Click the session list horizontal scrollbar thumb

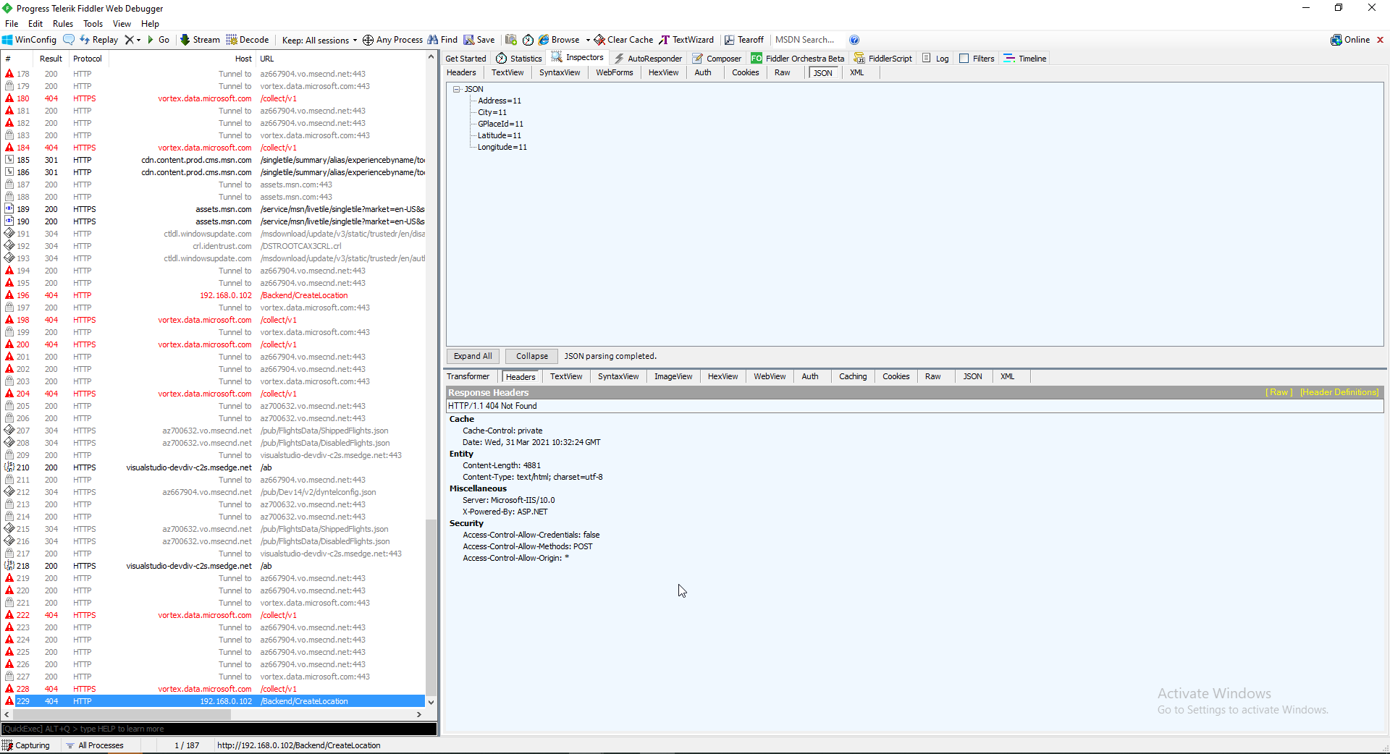point(120,714)
